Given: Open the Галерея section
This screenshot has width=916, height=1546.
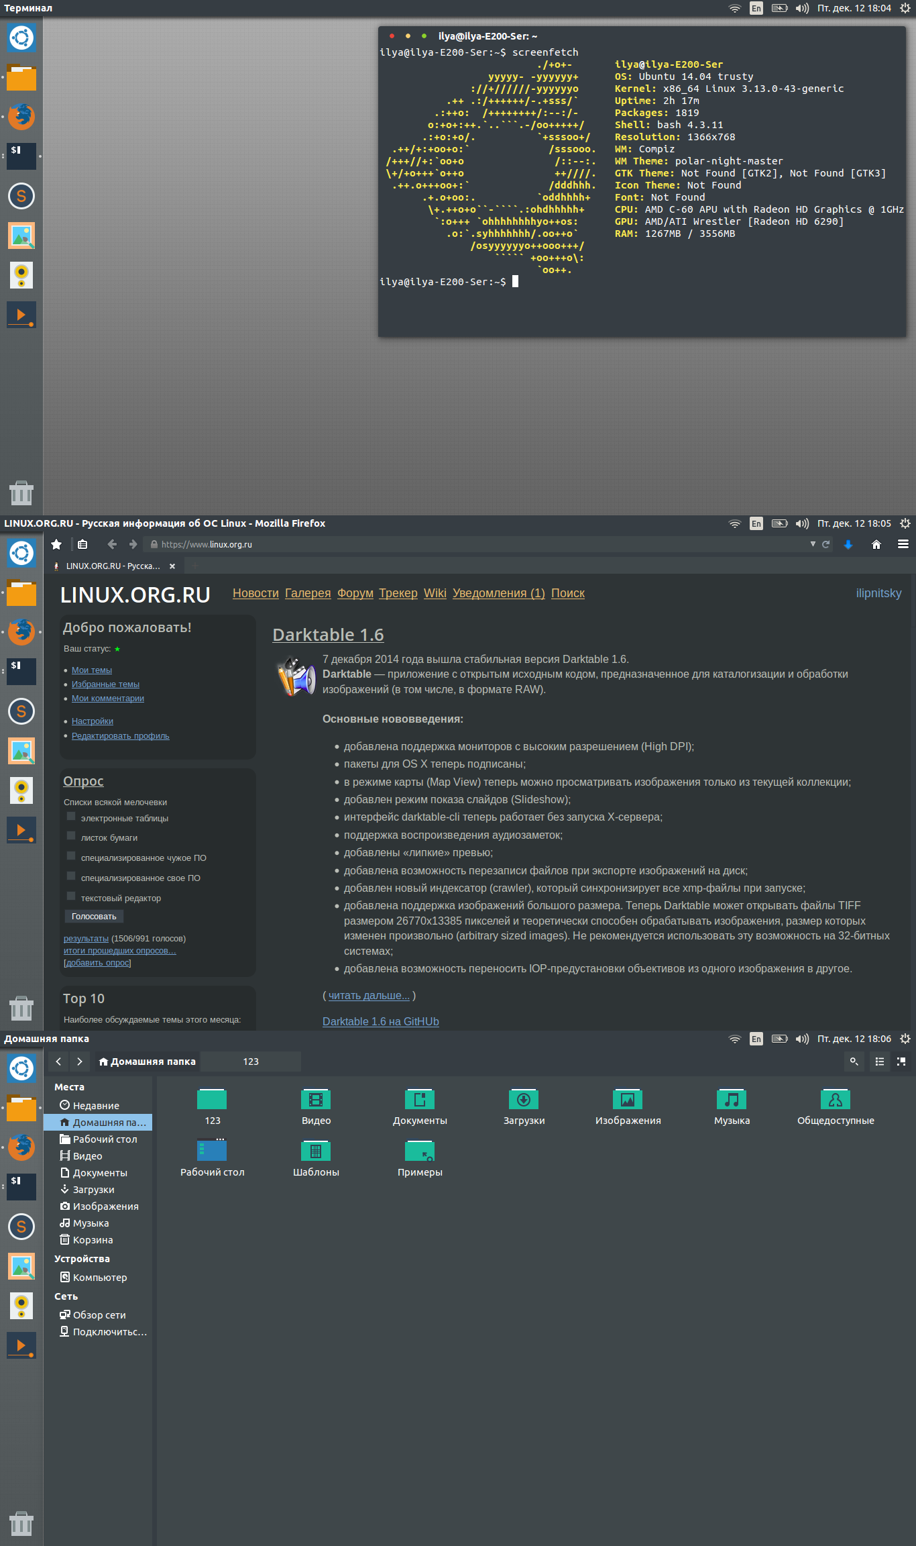Looking at the screenshot, I should coord(308,593).
